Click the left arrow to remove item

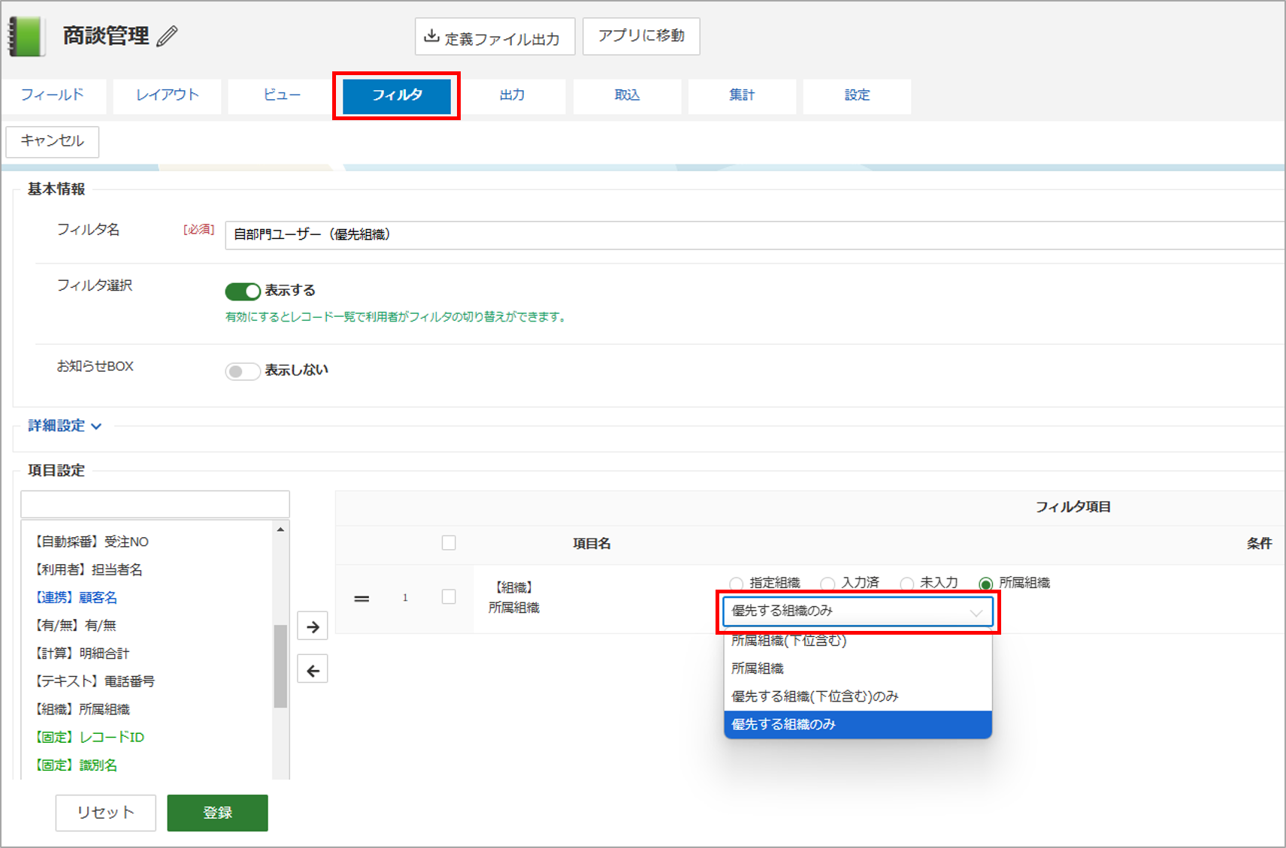313,670
